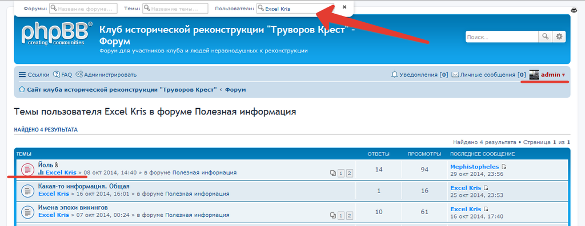Click the red topic icon of Йоль row
This screenshot has height=226, width=585.
[x=27, y=170]
